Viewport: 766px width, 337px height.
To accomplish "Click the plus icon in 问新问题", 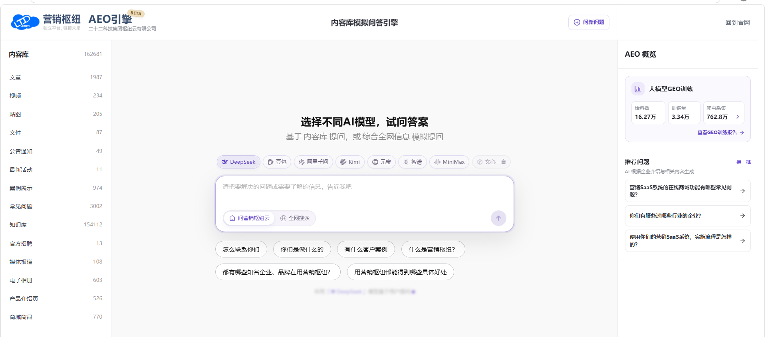I will click(577, 22).
